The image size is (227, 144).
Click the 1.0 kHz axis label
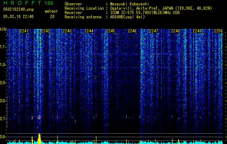(3, 65)
